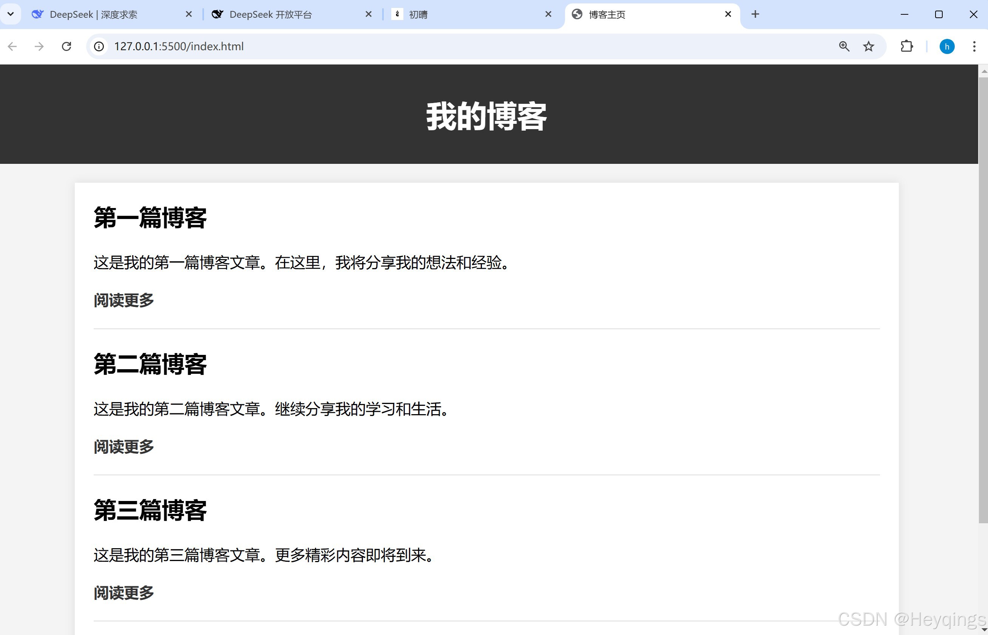Close the DeepSeek | 深度求索 tab
The height and width of the screenshot is (635, 988).
[189, 14]
